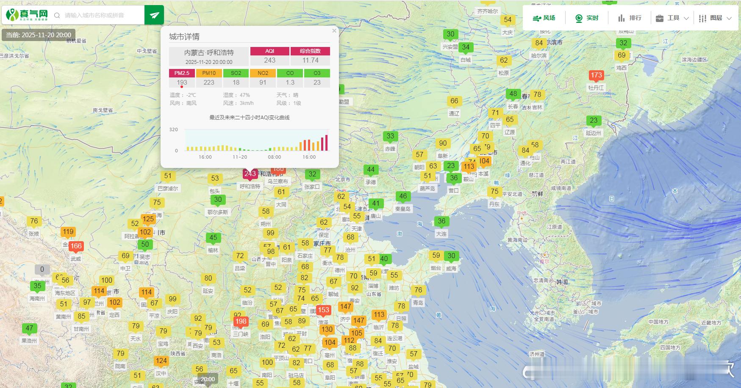The height and width of the screenshot is (388, 741).
Task: Click the yellow 72 marker for 吕梁
Action: point(240,256)
